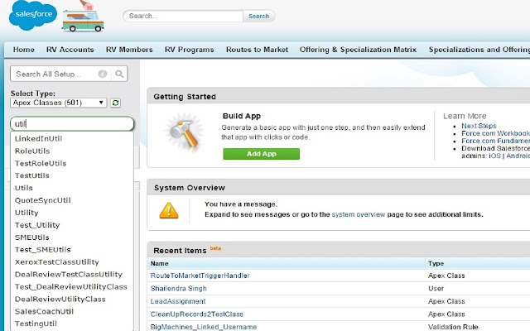Open the Home tab
Viewport: 530px width, 331px height.
[x=24, y=50]
